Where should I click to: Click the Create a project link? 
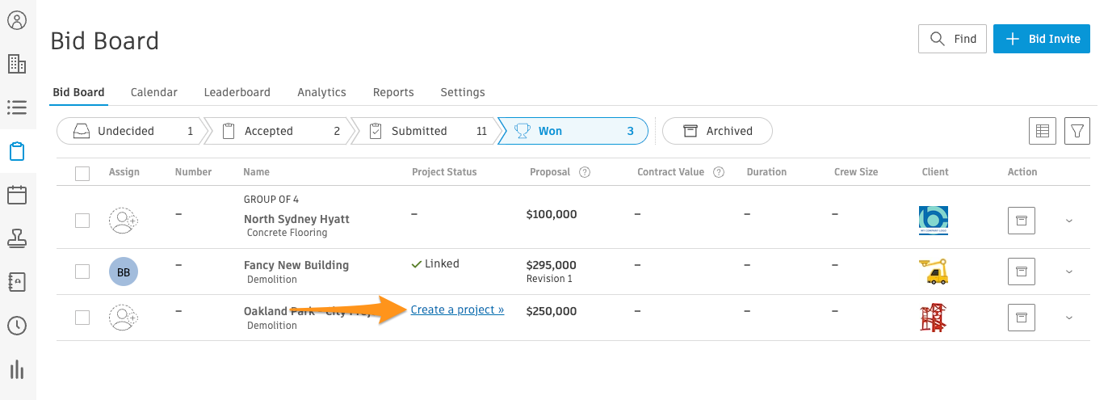457,309
